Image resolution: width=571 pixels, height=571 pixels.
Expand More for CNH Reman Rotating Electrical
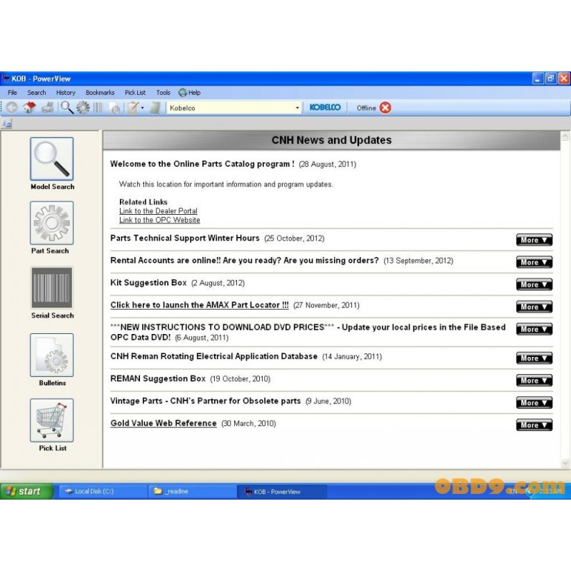tap(534, 358)
